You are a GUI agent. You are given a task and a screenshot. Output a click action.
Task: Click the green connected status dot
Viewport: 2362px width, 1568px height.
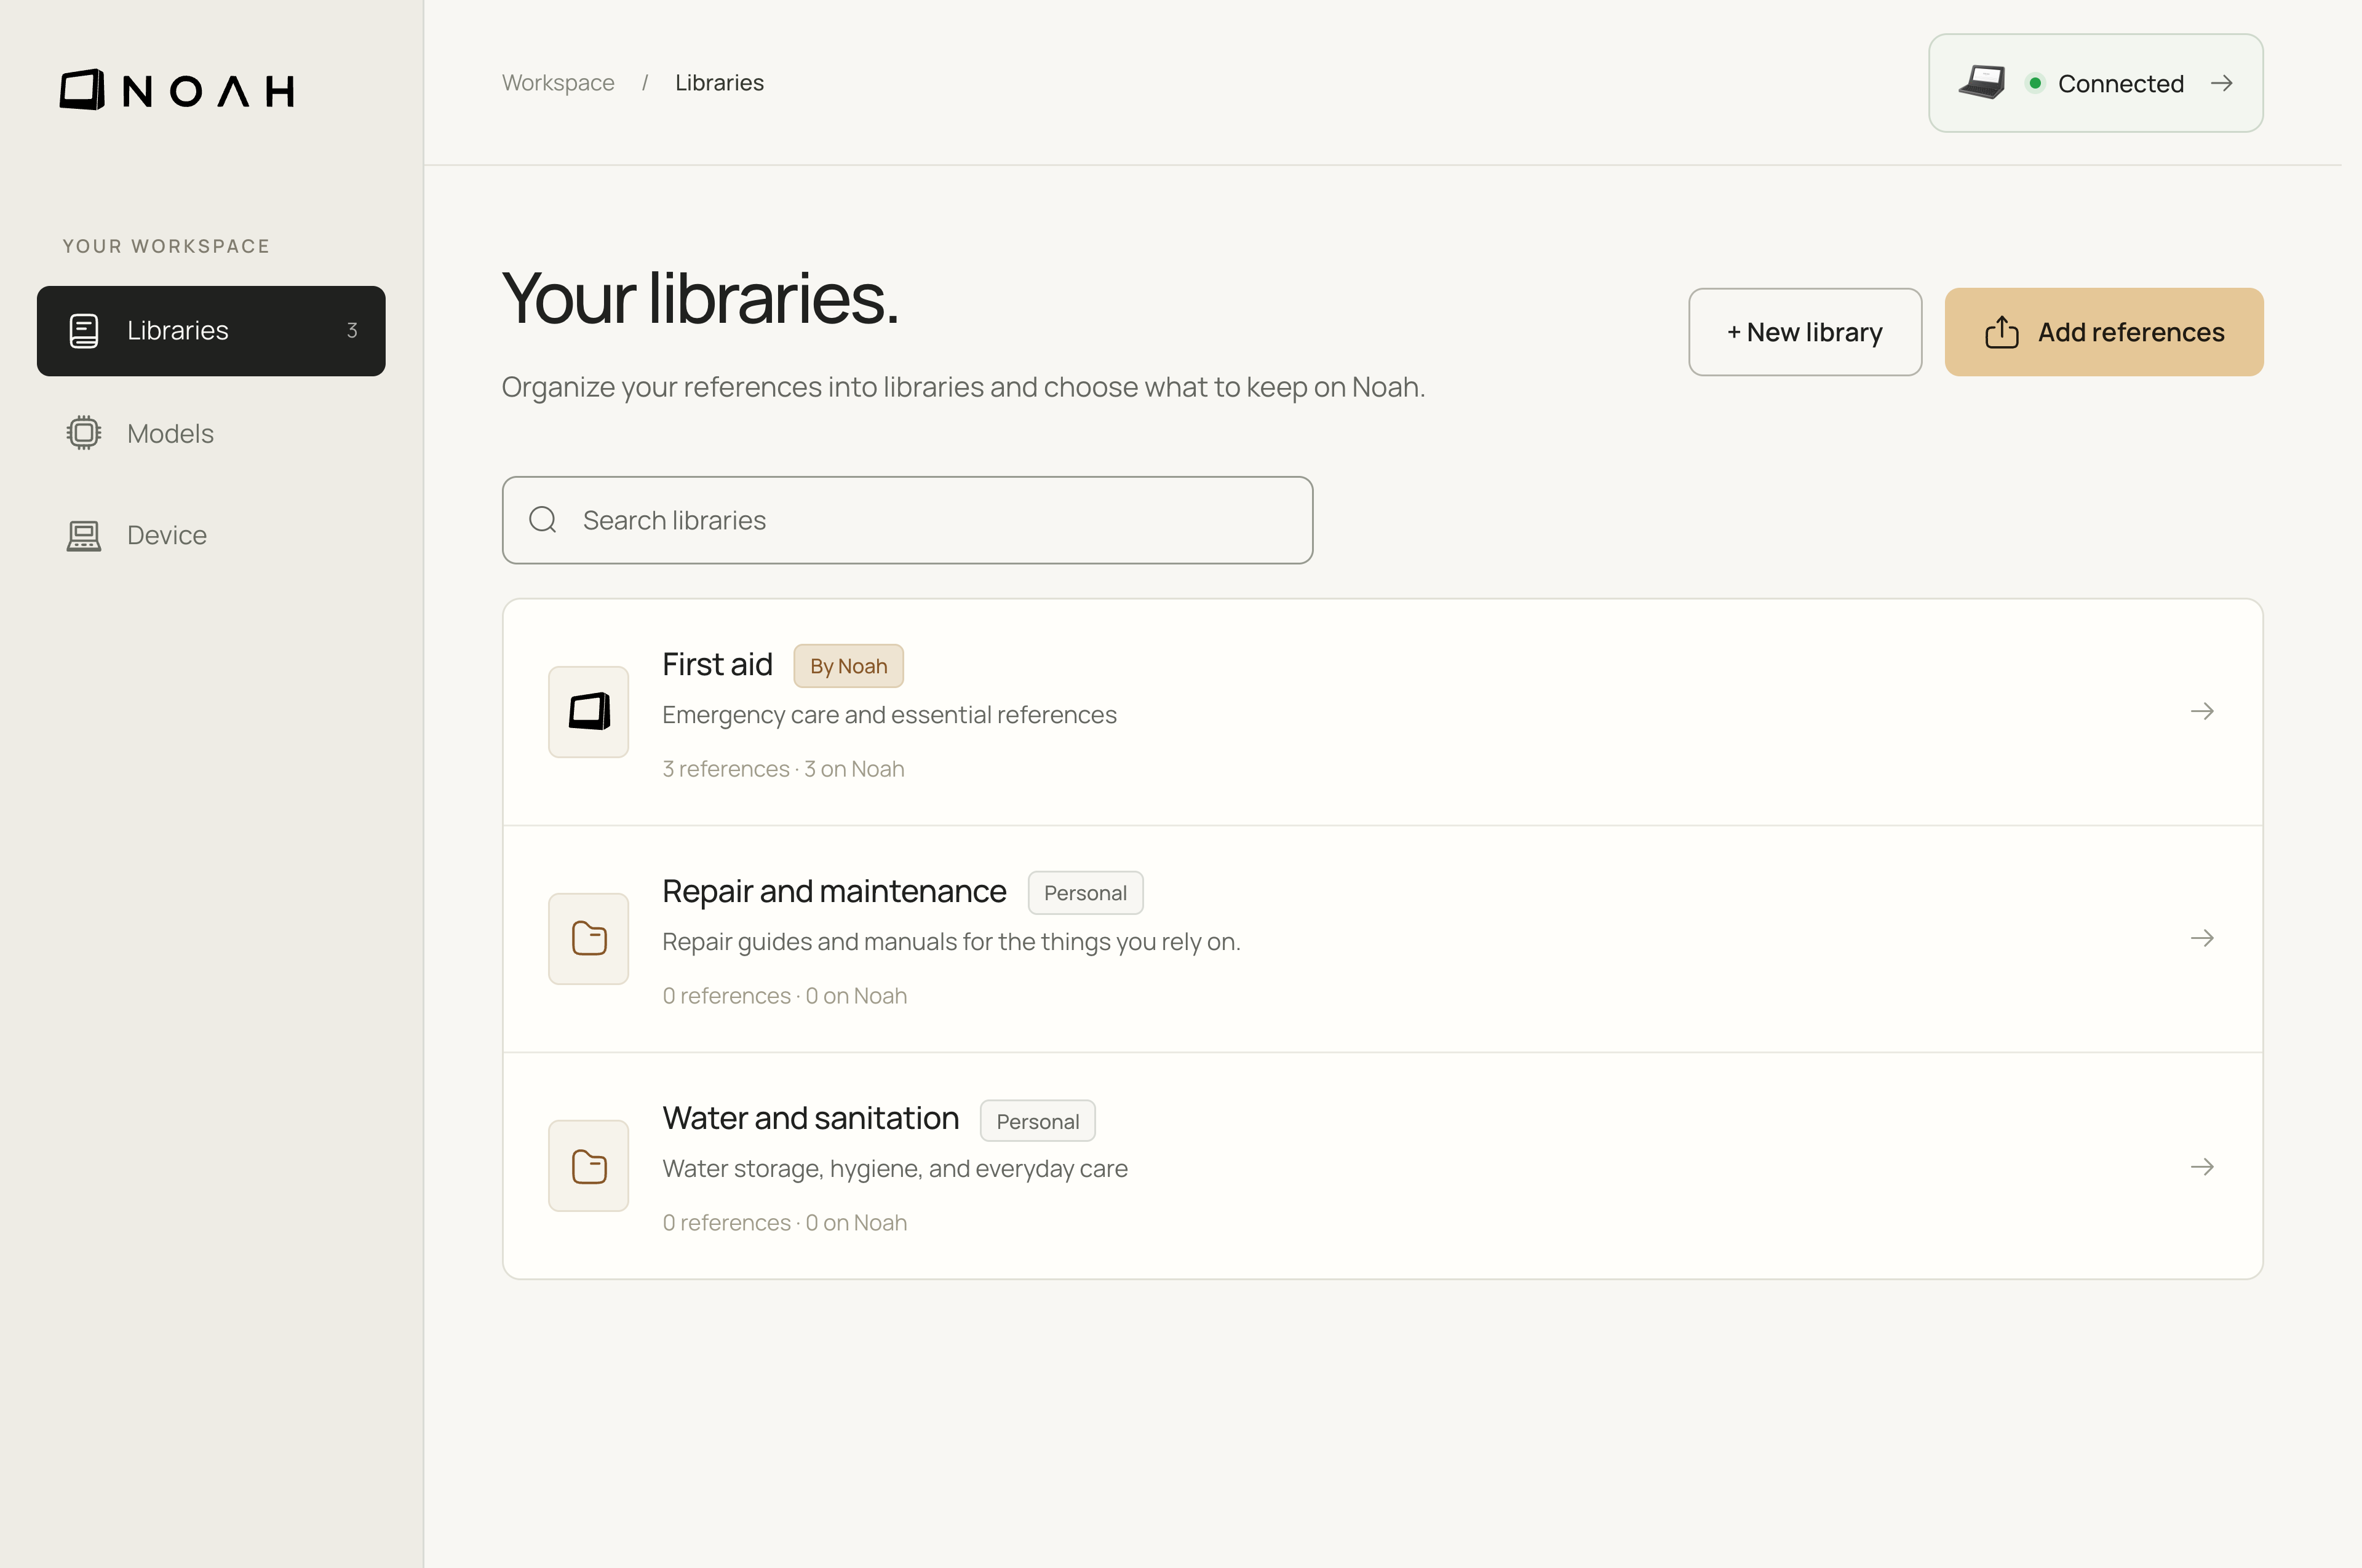coord(2035,83)
